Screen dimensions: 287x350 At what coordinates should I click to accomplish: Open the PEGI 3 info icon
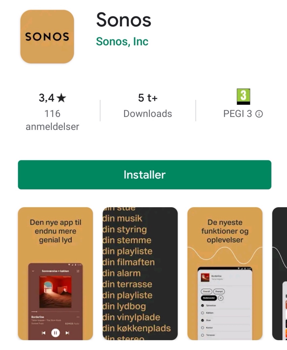pos(259,114)
